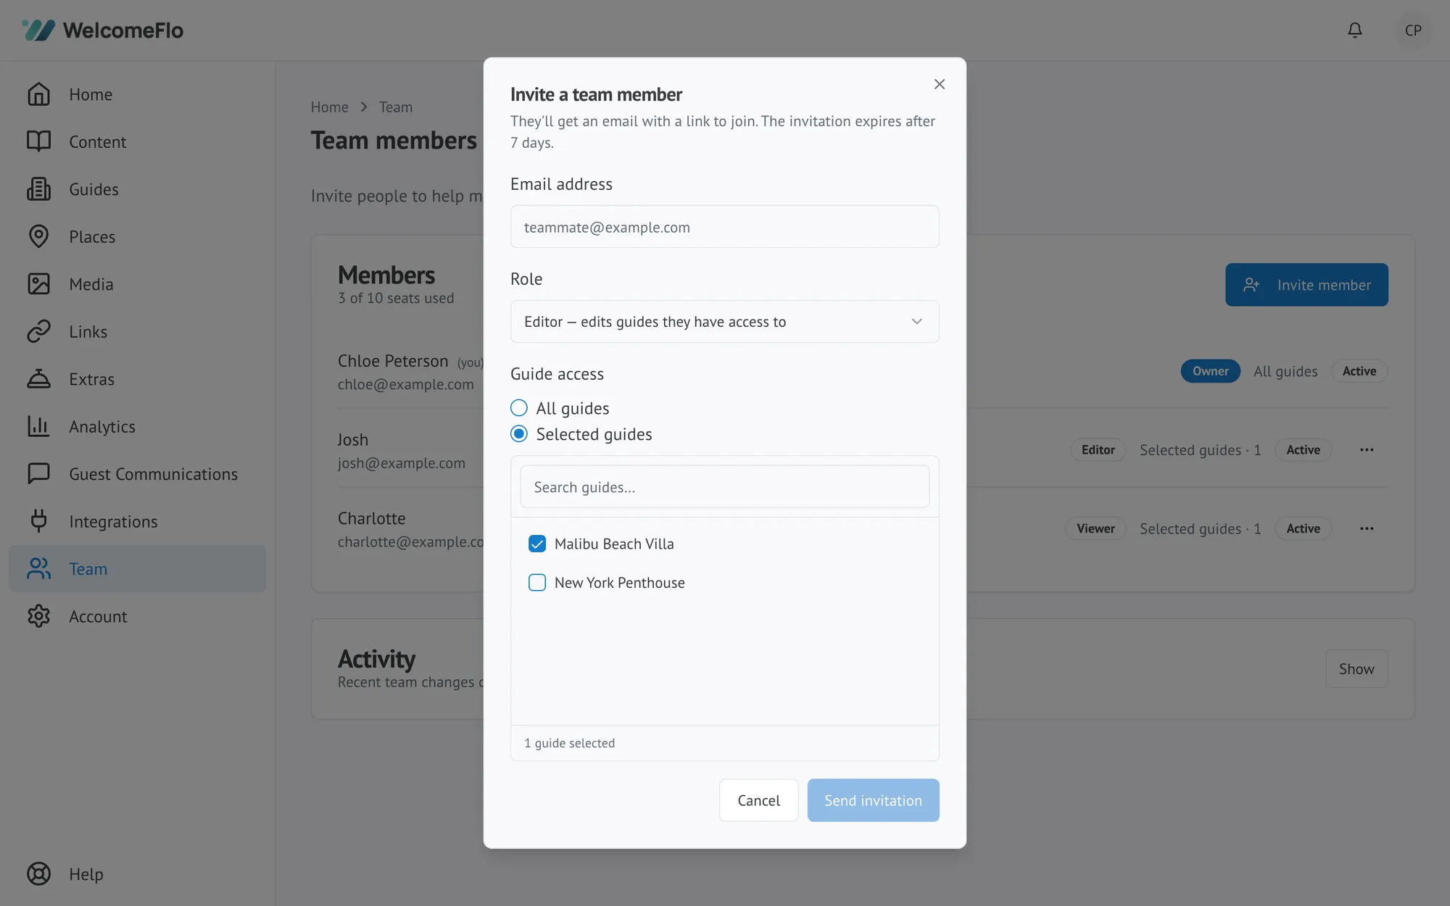
Task: Click the Active status badge for Chloe
Action: [1359, 371]
